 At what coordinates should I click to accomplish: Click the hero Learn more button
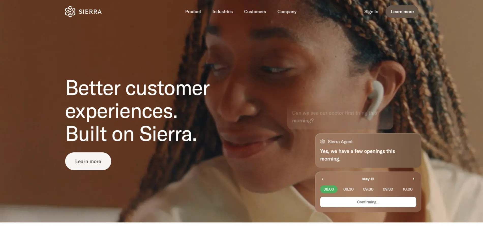(88, 161)
